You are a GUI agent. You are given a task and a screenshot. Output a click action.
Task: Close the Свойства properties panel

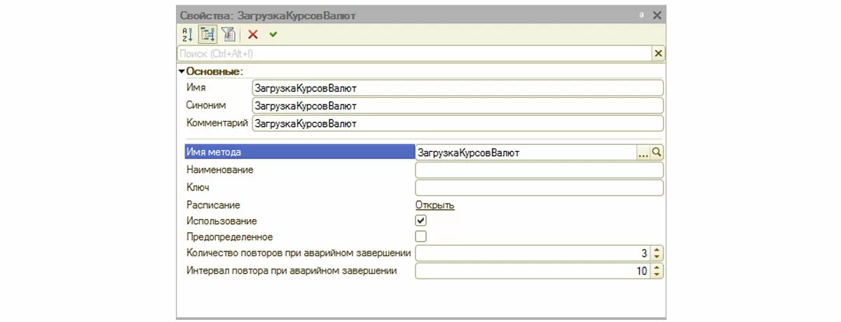pos(657,15)
